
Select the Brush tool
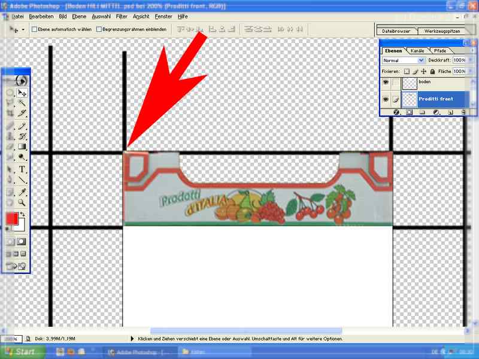[22, 126]
